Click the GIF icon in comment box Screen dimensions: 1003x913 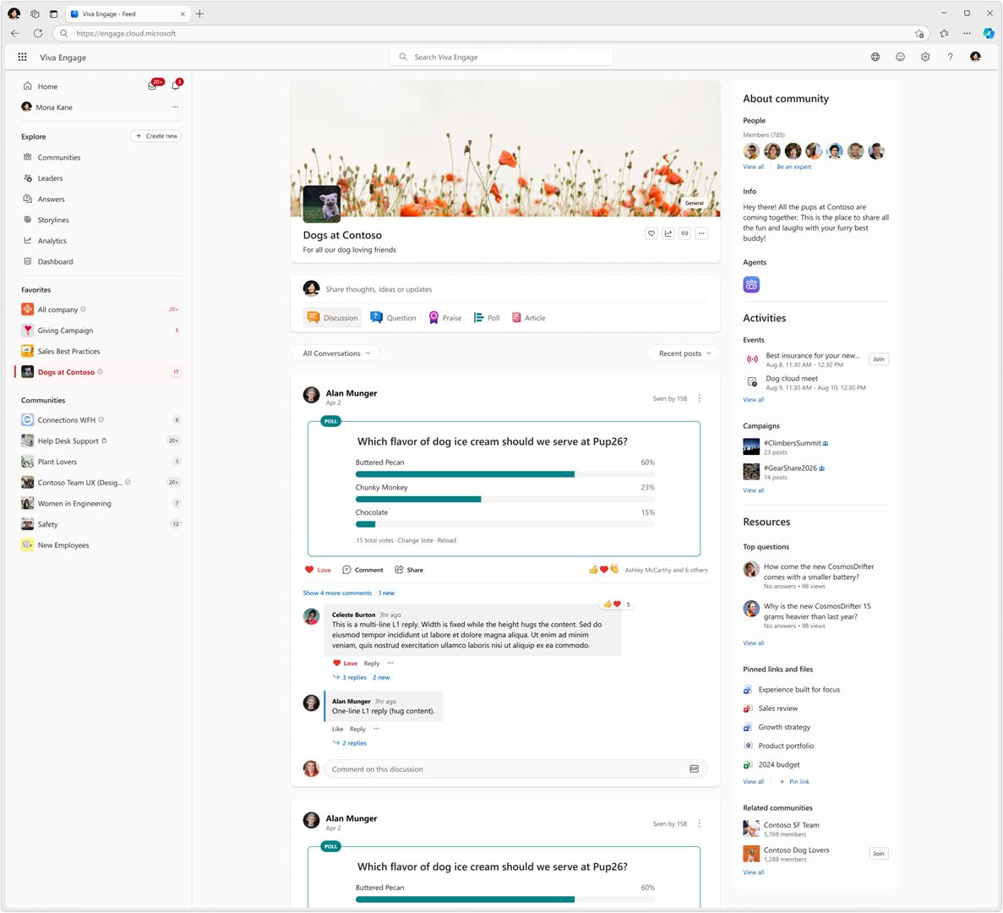694,769
